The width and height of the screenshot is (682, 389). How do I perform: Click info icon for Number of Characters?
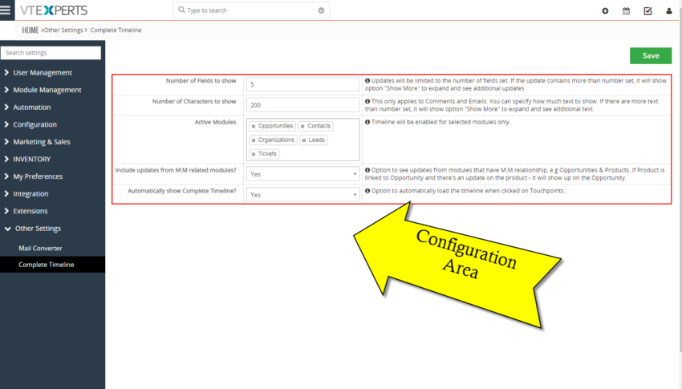tap(367, 101)
